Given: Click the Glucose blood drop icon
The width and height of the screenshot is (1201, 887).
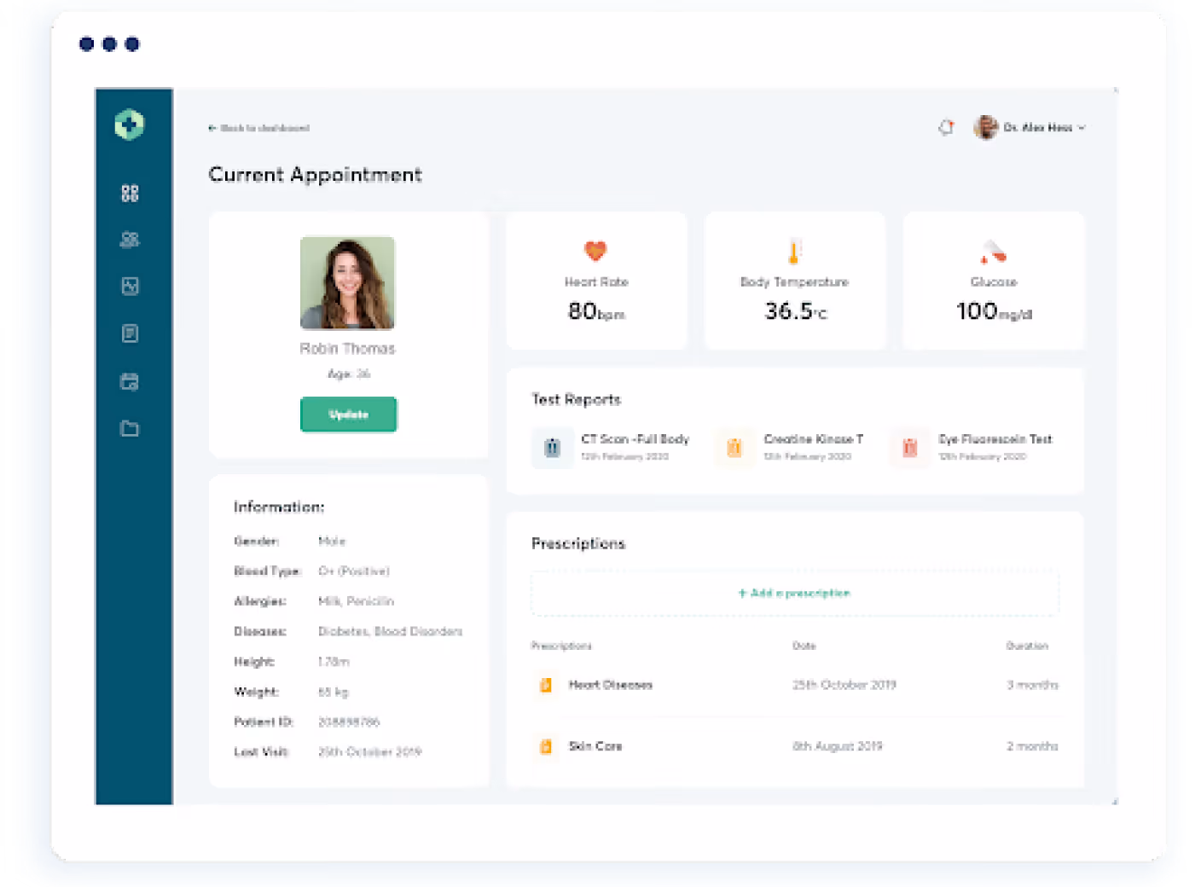Looking at the screenshot, I should coord(993,252).
